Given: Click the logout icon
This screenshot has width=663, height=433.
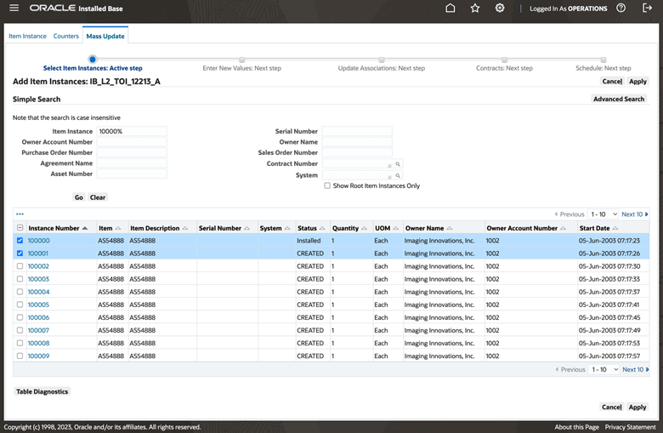Looking at the screenshot, I should point(647,8).
